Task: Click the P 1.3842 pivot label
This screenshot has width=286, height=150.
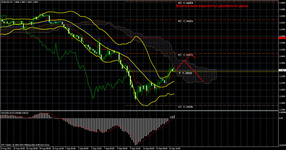Action: [x=185, y=73]
